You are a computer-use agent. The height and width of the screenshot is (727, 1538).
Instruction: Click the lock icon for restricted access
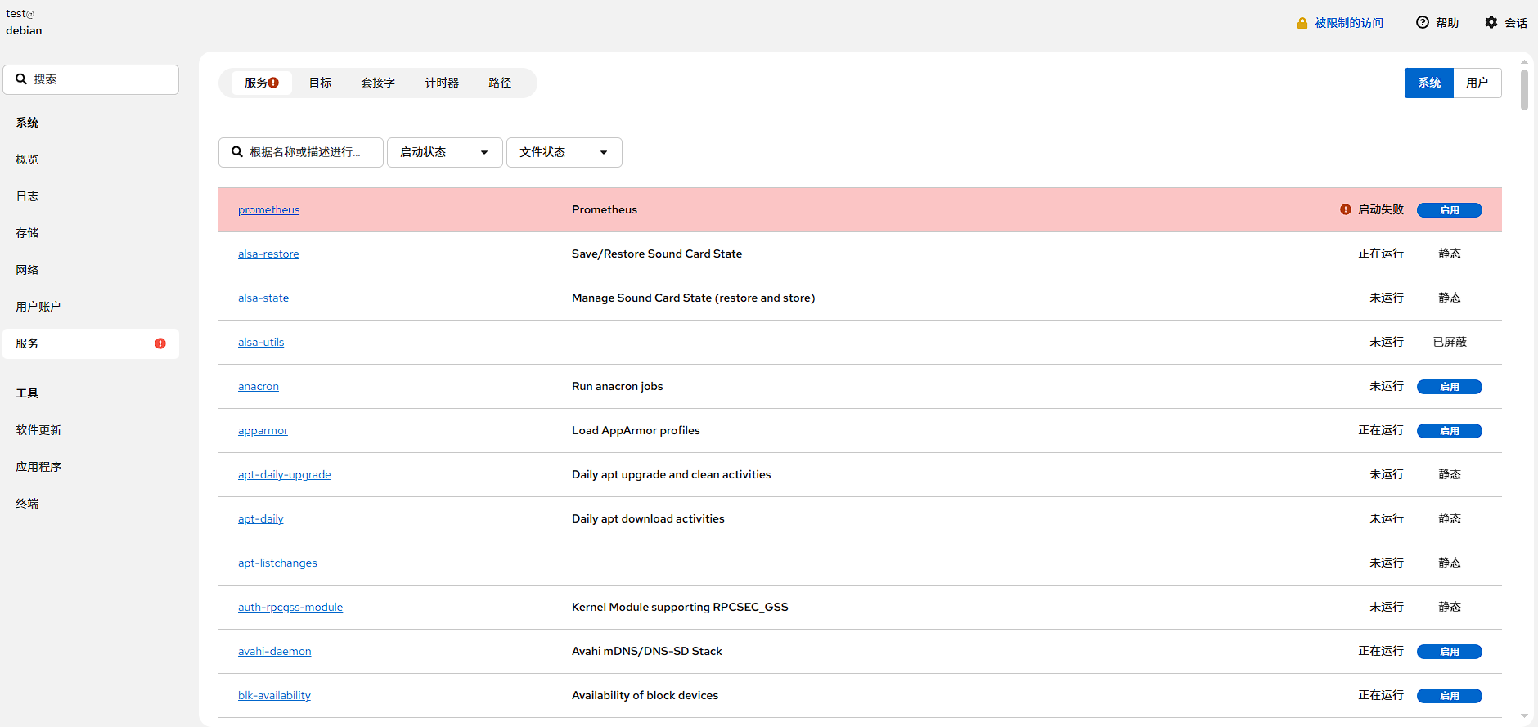tap(1302, 23)
